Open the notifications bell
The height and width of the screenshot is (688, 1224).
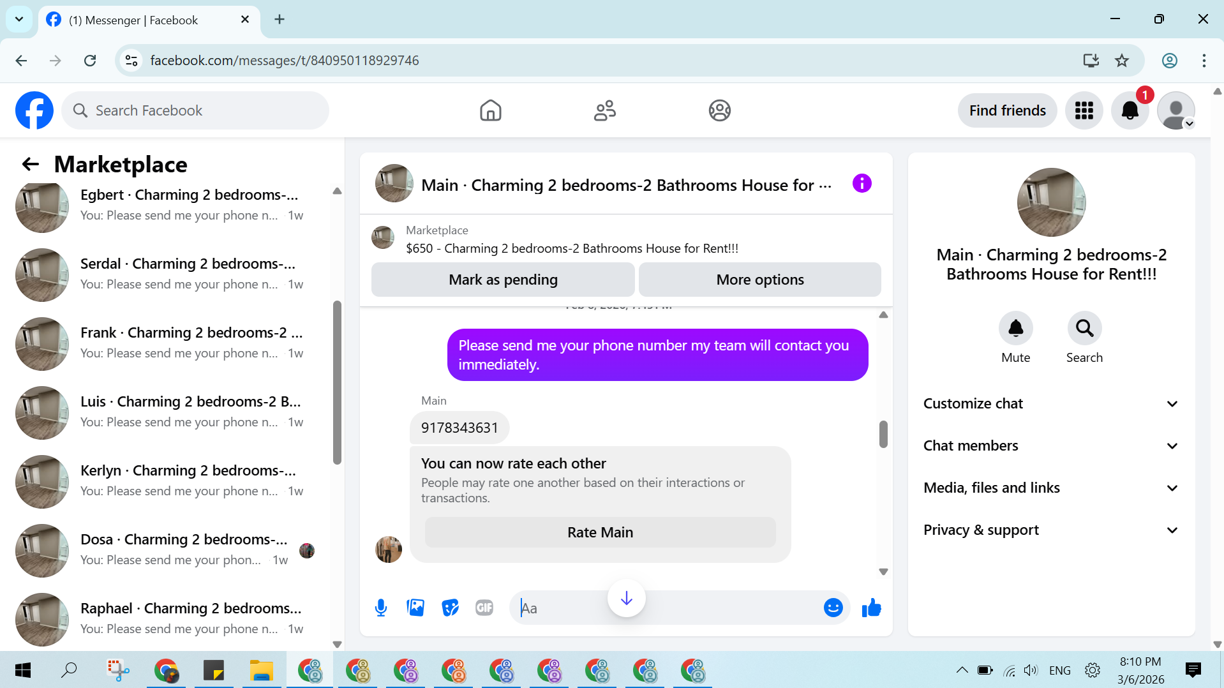(1130, 110)
